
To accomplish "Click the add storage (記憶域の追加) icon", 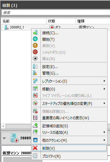I will (35, 126).
